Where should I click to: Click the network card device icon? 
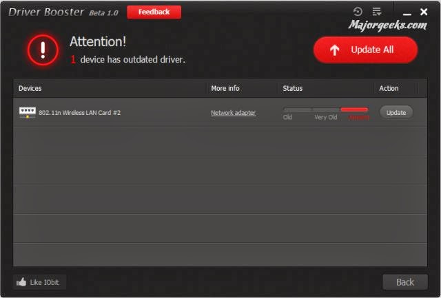(28, 113)
